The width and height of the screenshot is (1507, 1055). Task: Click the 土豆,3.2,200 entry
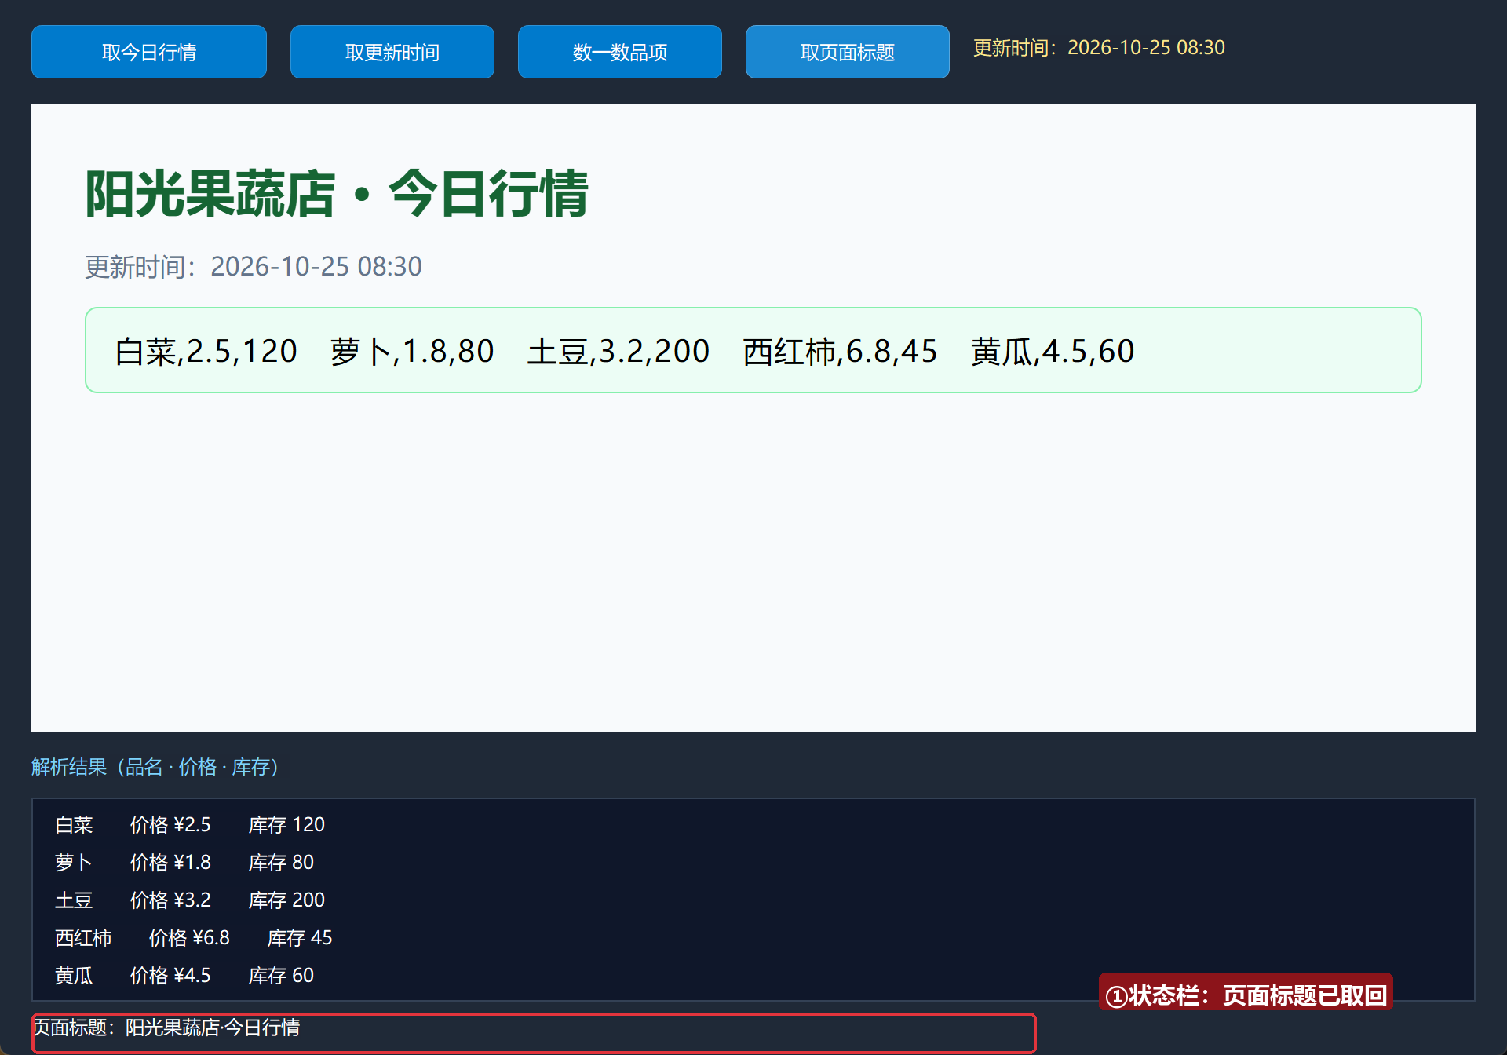(618, 351)
